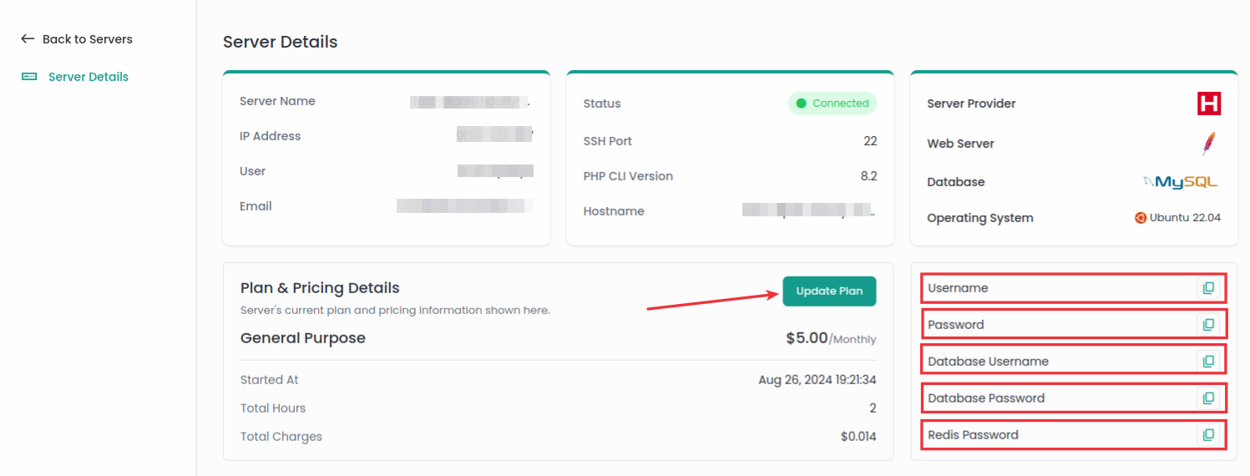
Task: Copy the Database Username value
Action: [x=1207, y=362]
